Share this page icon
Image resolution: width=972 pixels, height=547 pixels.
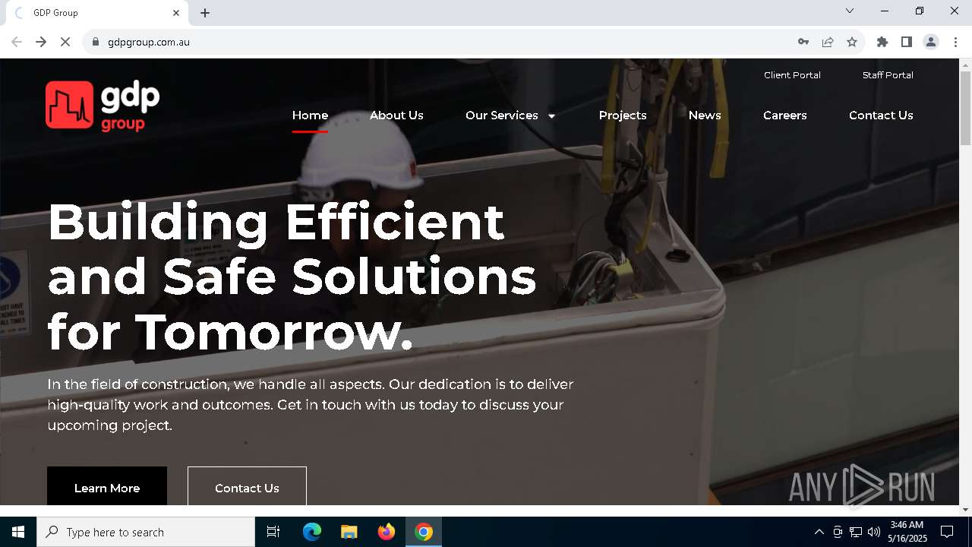point(828,42)
